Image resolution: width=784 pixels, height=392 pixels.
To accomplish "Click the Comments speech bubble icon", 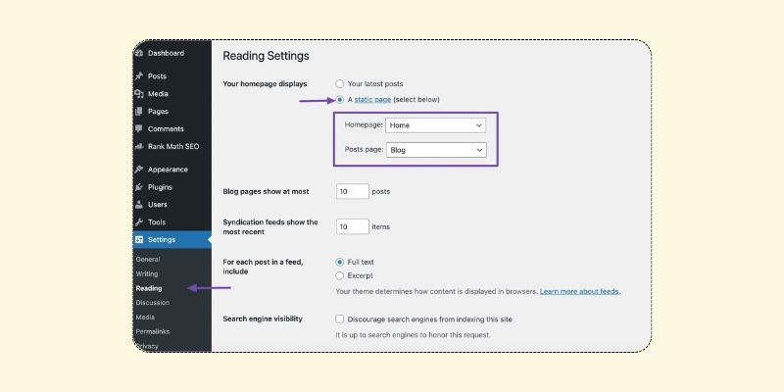I will click(x=139, y=129).
